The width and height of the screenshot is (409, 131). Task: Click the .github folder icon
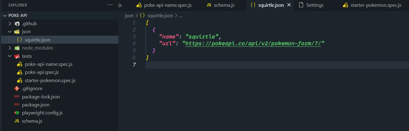17,23
